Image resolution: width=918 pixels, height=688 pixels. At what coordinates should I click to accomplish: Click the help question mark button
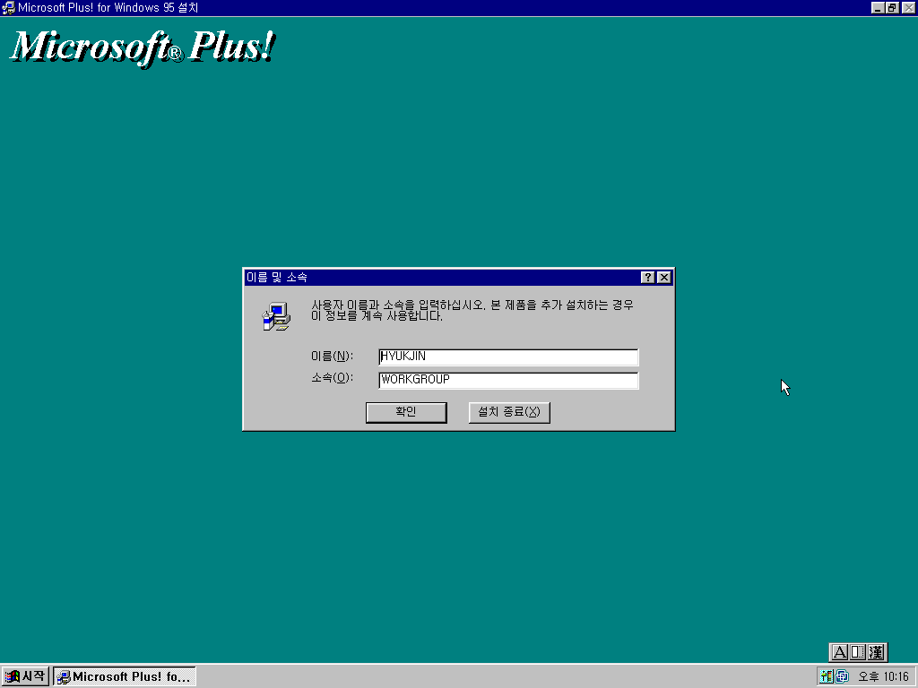point(647,278)
